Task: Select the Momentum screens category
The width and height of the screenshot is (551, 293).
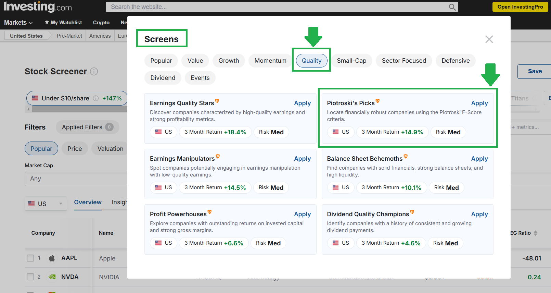Action: pyautogui.click(x=270, y=61)
